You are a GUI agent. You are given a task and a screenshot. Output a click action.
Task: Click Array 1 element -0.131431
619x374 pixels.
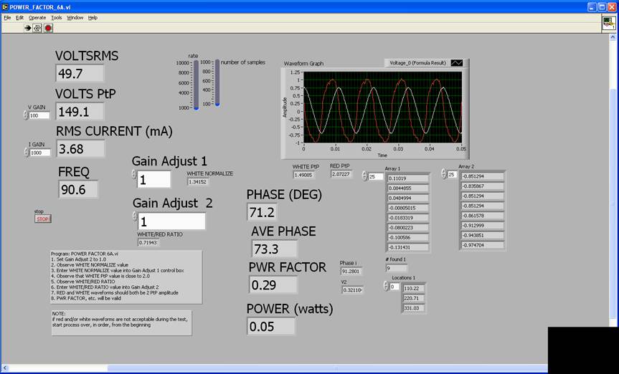pyautogui.click(x=408, y=247)
